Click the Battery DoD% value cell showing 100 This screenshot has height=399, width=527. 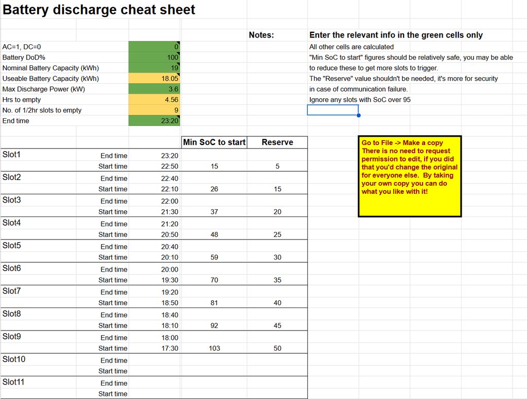[x=154, y=58]
